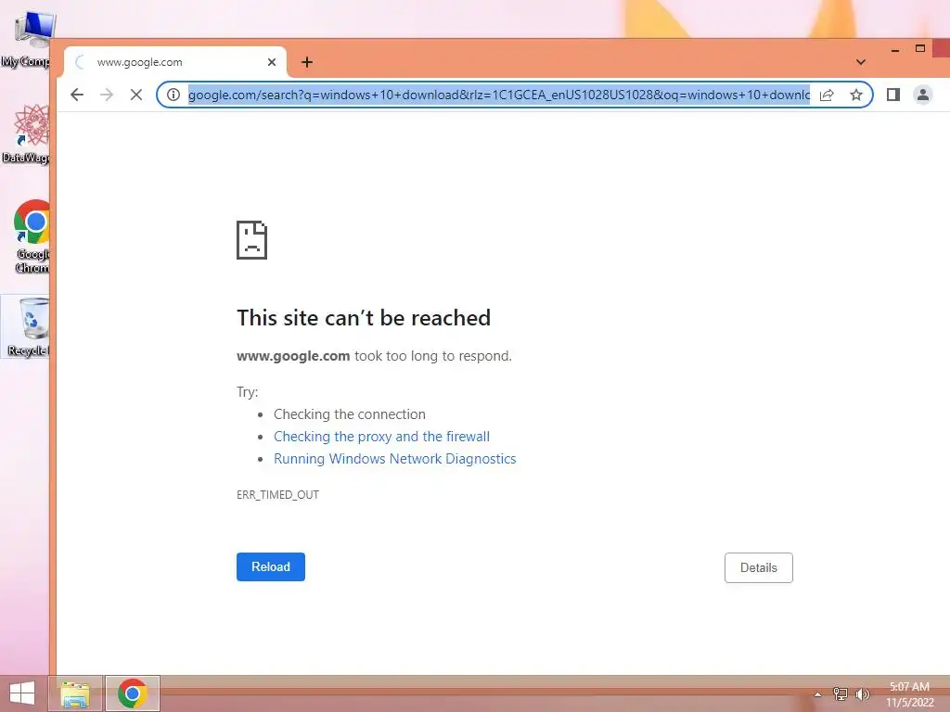
Task: Click the Details button
Action: pyautogui.click(x=759, y=567)
